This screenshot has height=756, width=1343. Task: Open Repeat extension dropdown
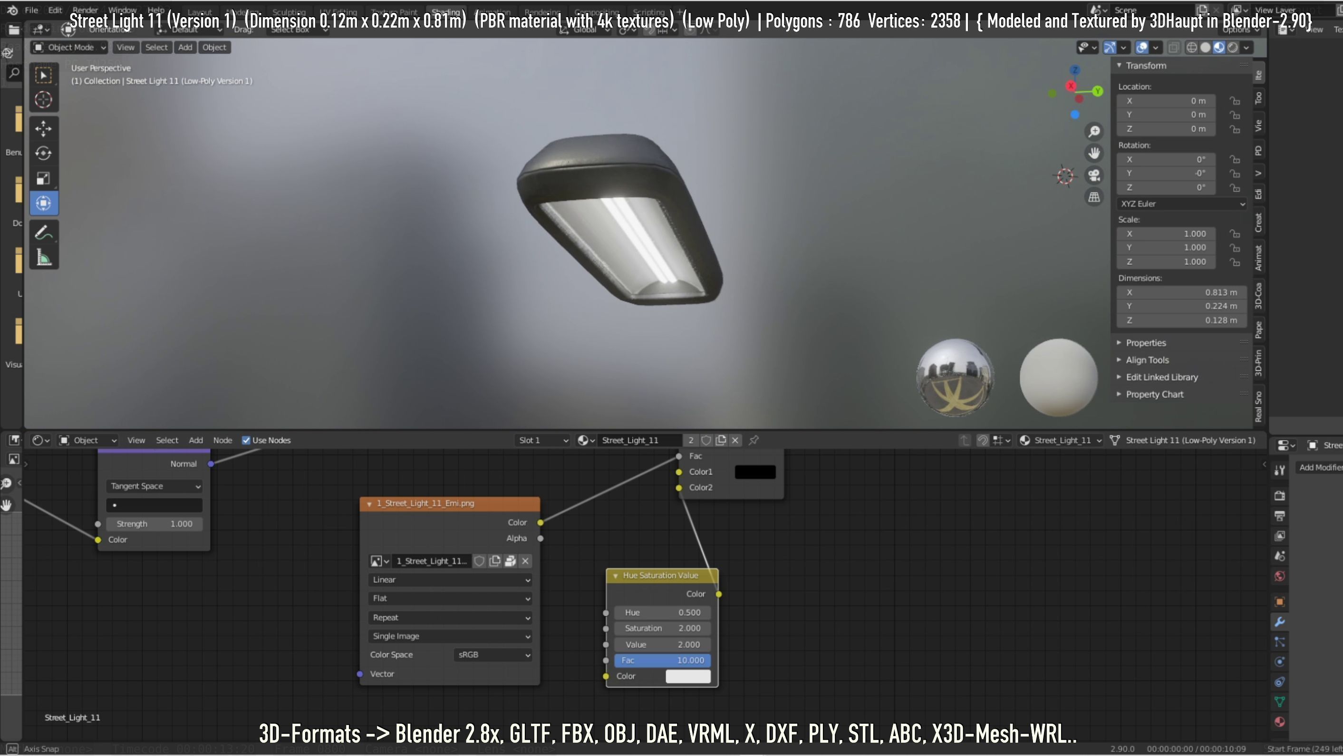point(451,617)
